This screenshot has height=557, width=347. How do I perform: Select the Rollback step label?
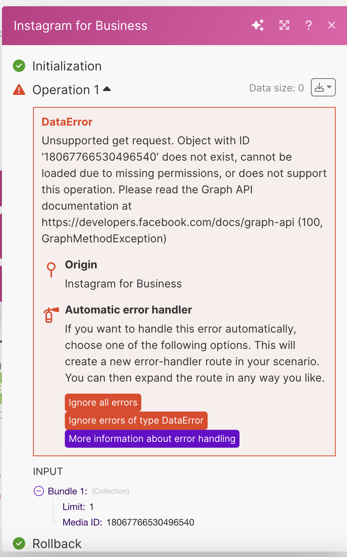click(57, 544)
